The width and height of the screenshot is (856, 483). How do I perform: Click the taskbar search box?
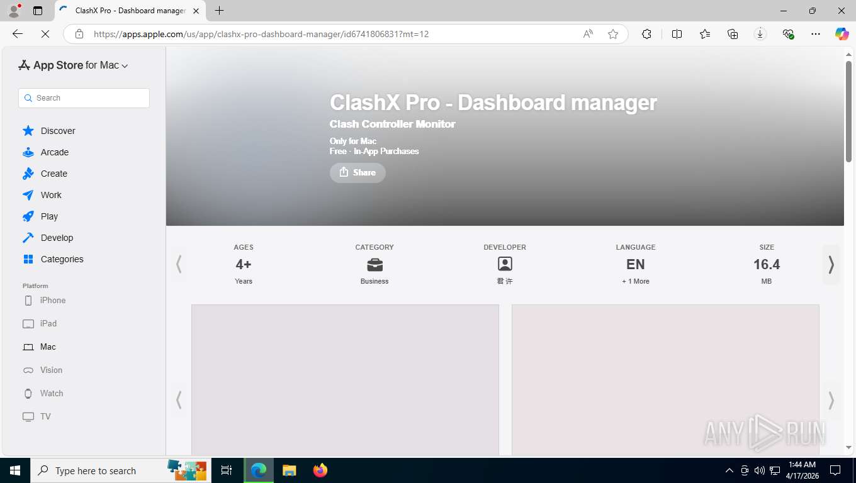point(120,470)
